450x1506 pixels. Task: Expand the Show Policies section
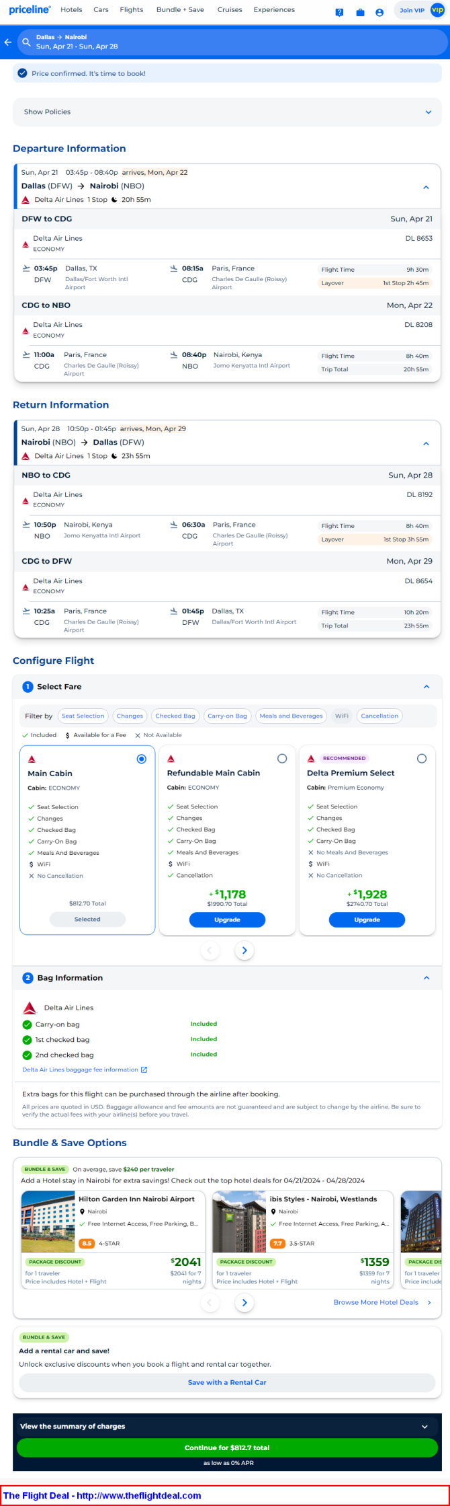[227, 112]
